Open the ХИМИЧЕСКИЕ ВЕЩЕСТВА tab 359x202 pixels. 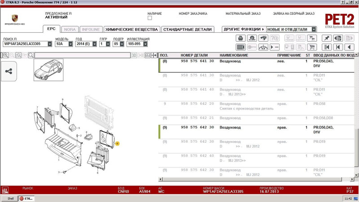tap(131, 30)
